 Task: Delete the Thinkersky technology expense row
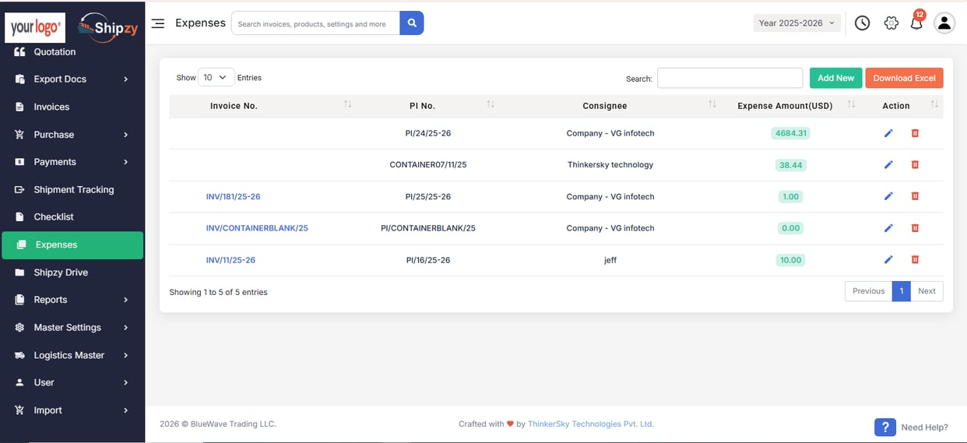pos(915,165)
